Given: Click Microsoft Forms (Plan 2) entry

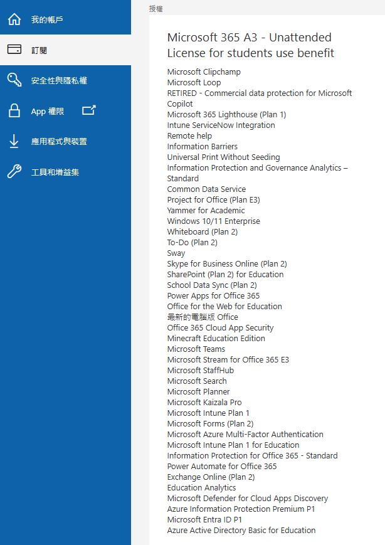Looking at the screenshot, I should 210,424.
